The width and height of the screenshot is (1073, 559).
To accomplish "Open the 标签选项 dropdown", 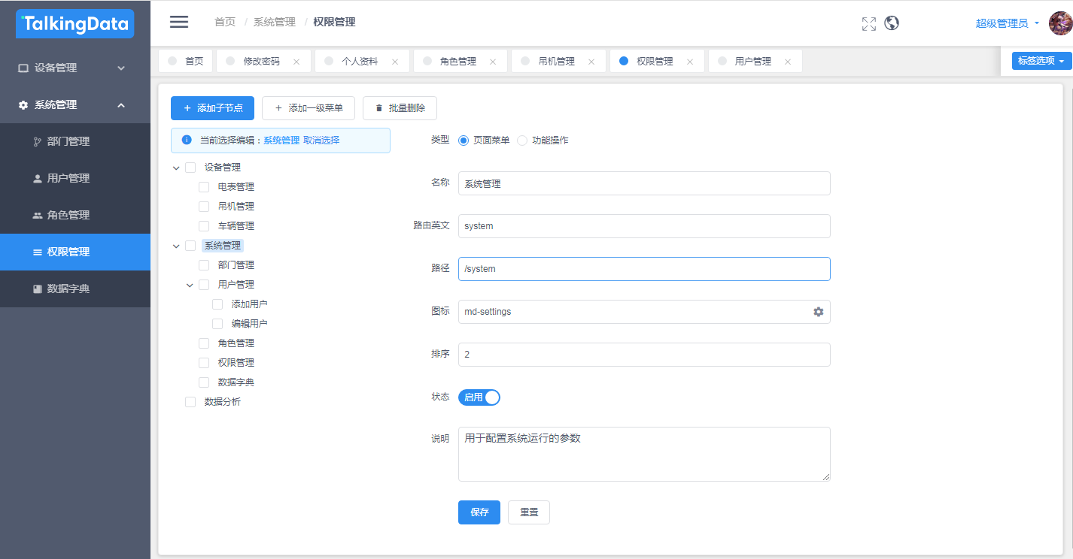I will click(x=1041, y=61).
